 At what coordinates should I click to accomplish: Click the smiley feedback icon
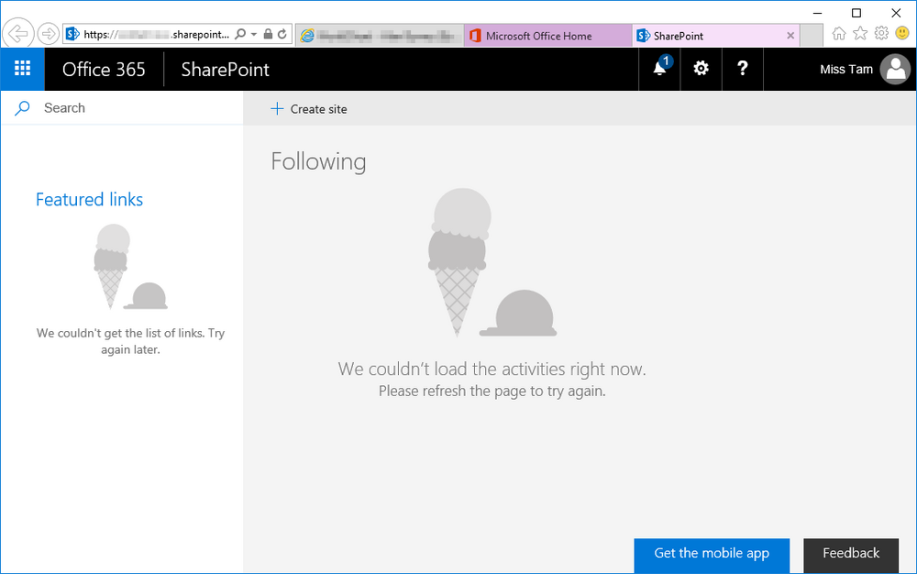pyautogui.click(x=902, y=33)
